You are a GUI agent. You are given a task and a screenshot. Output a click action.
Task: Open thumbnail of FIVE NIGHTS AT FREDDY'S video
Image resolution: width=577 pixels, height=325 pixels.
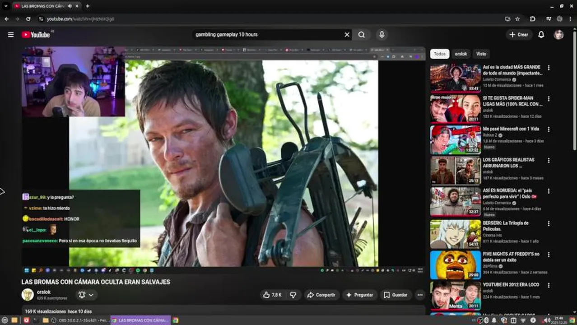click(455, 265)
